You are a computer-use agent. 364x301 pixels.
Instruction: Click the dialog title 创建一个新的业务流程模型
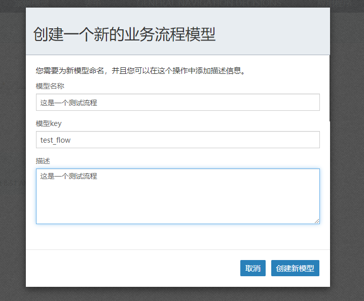pyautogui.click(x=124, y=34)
